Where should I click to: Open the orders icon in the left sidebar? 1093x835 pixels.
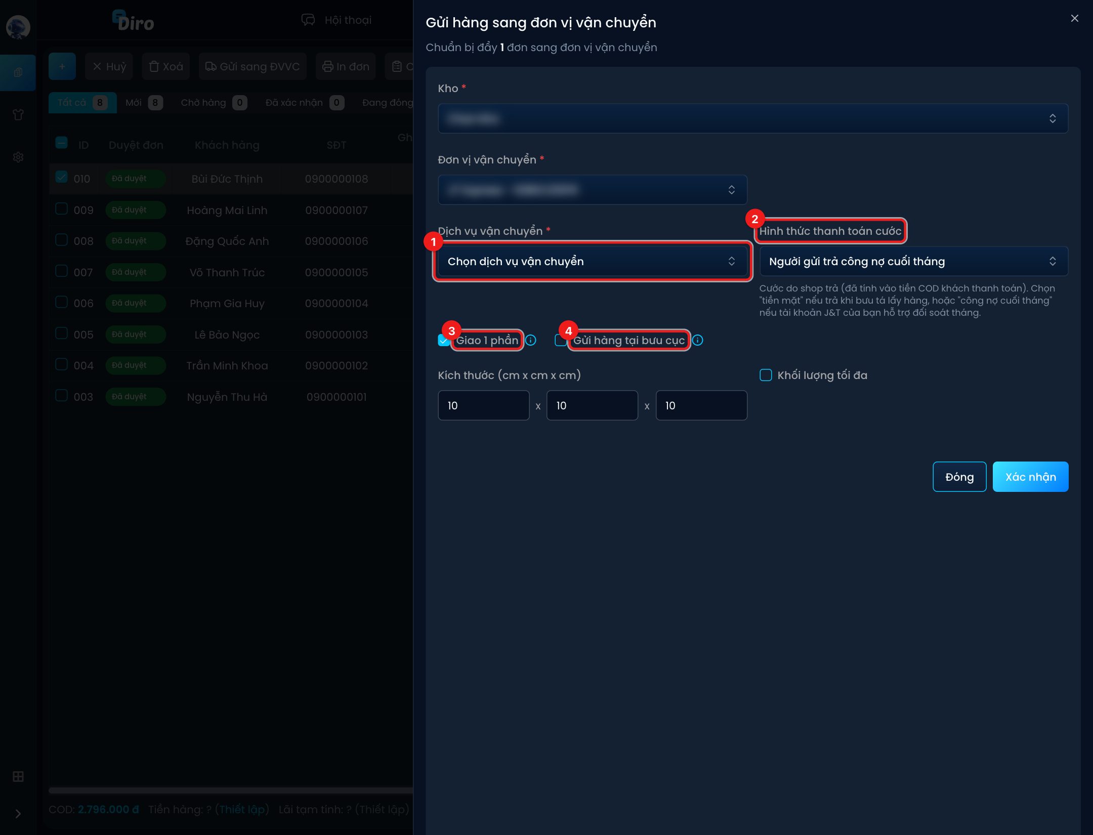point(18,72)
